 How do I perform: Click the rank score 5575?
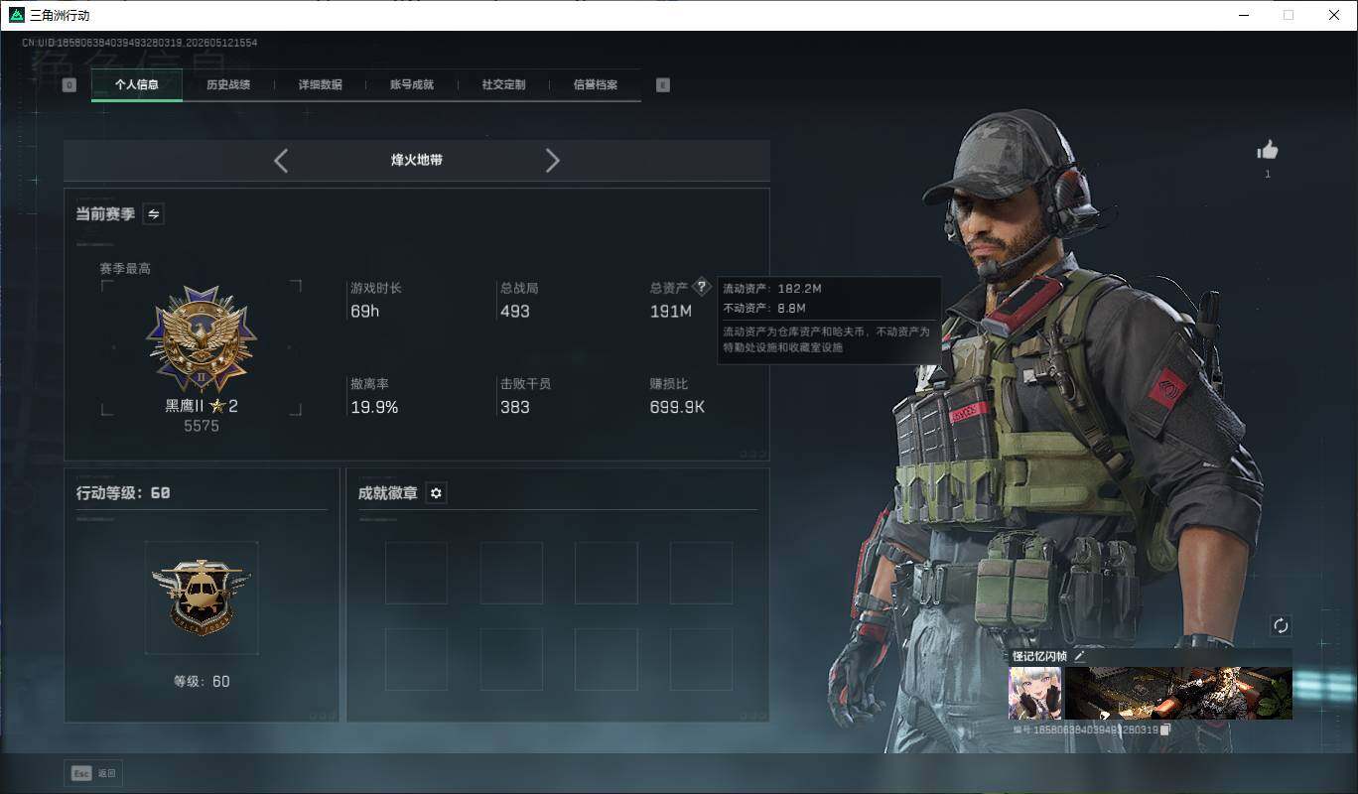point(202,426)
